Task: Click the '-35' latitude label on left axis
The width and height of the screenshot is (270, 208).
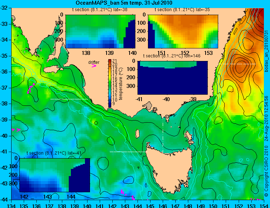Action: tap(4, 56)
